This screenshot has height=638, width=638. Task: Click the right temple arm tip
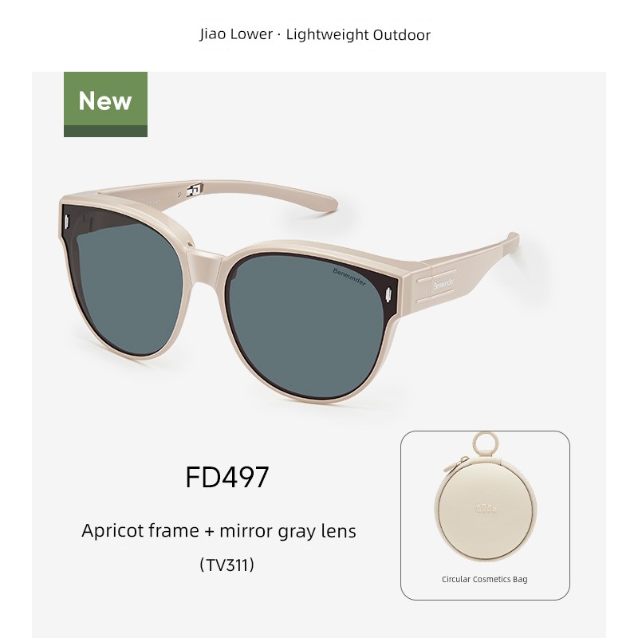512,241
